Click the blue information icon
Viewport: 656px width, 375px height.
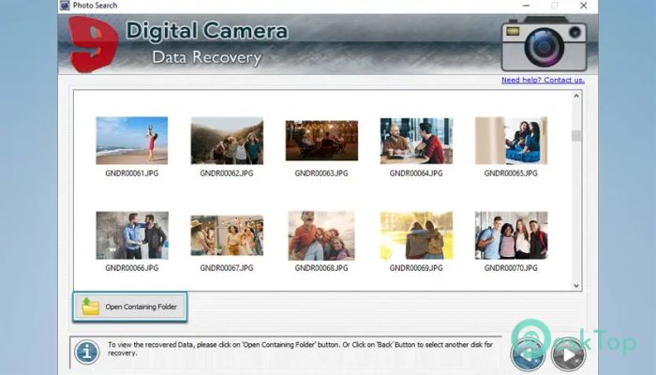pyautogui.click(x=87, y=352)
